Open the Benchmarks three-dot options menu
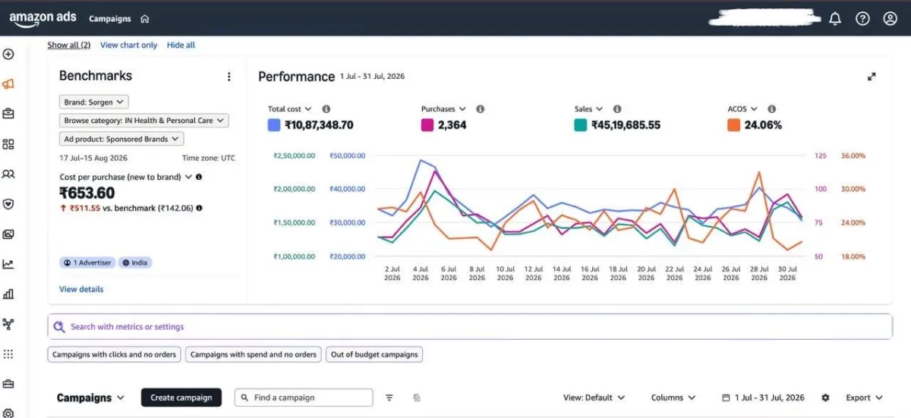The image size is (911, 418). point(229,77)
